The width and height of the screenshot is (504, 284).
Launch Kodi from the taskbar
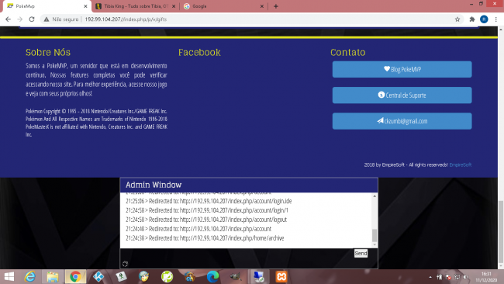98,276
